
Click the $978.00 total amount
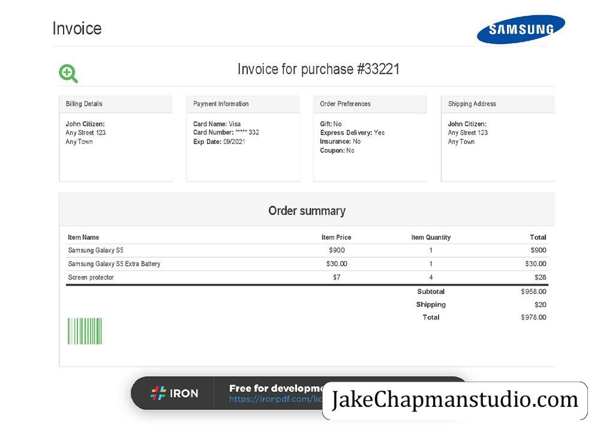[533, 317]
